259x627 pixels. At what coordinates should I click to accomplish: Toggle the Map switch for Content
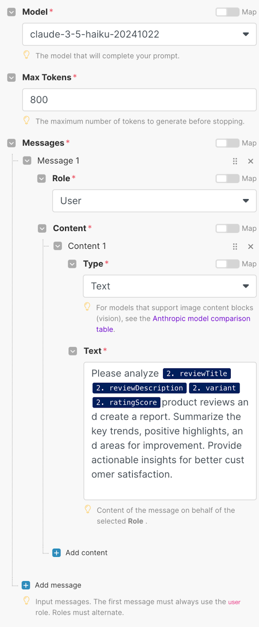click(227, 228)
